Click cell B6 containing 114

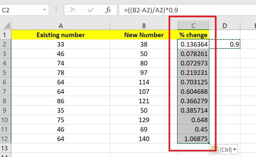(144, 82)
